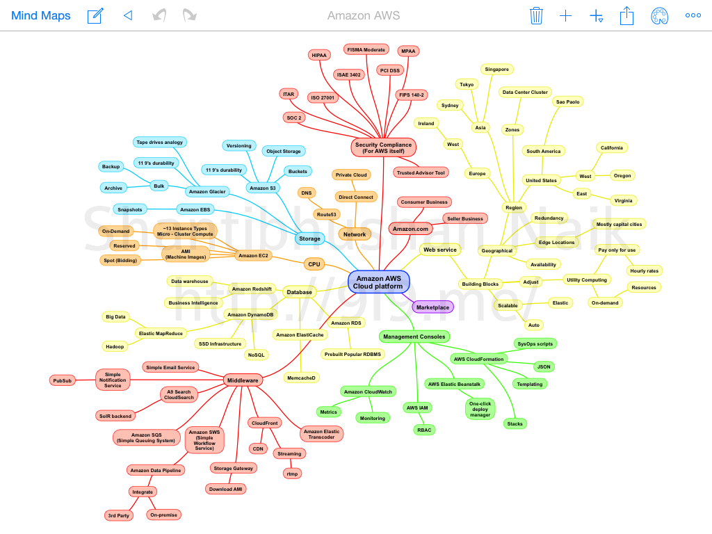Undo the last change
Screen dimensions: 712x534
point(159,16)
